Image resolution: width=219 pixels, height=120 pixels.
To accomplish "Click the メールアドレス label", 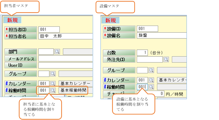I will coord(21,59).
